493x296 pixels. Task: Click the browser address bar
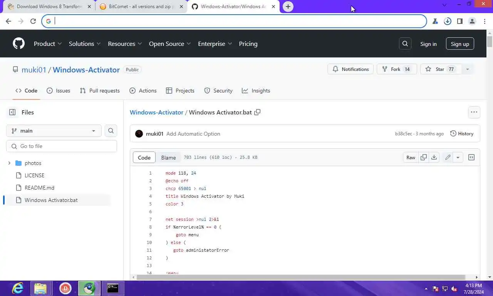[234, 21]
